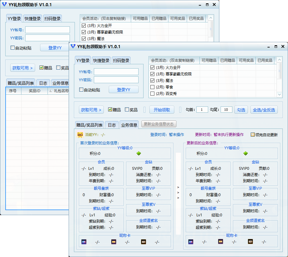The width and height of the screenshot is (288, 257).
Task: Sort by 礼包名称 column in back window
Action: pos(59,91)
